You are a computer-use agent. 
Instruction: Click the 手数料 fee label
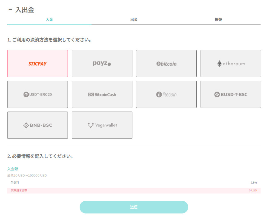[15, 183]
